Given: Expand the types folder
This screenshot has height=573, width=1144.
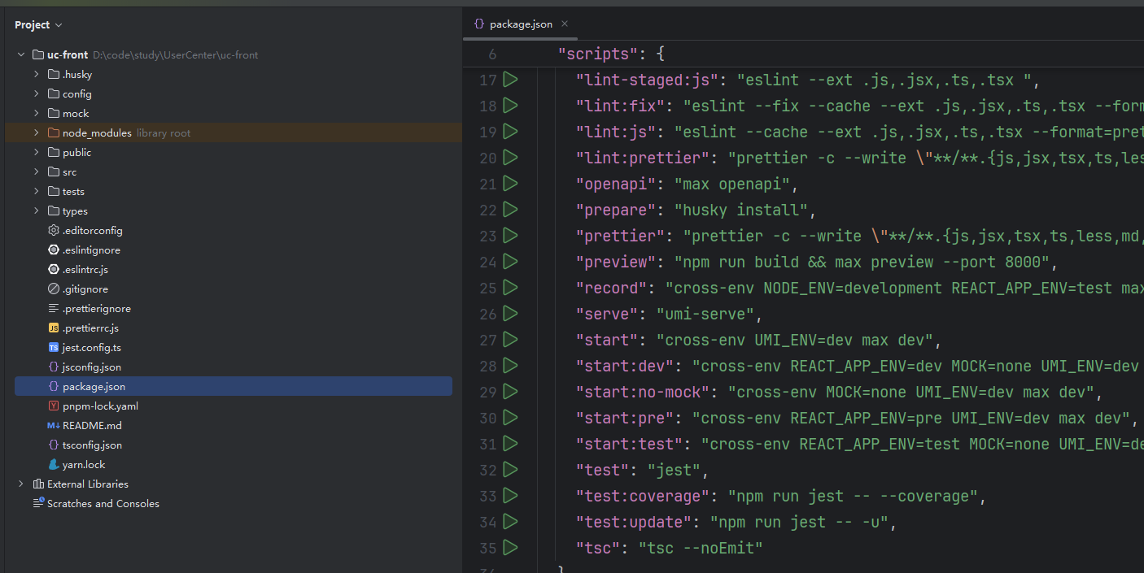Looking at the screenshot, I should [x=37, y=211].
